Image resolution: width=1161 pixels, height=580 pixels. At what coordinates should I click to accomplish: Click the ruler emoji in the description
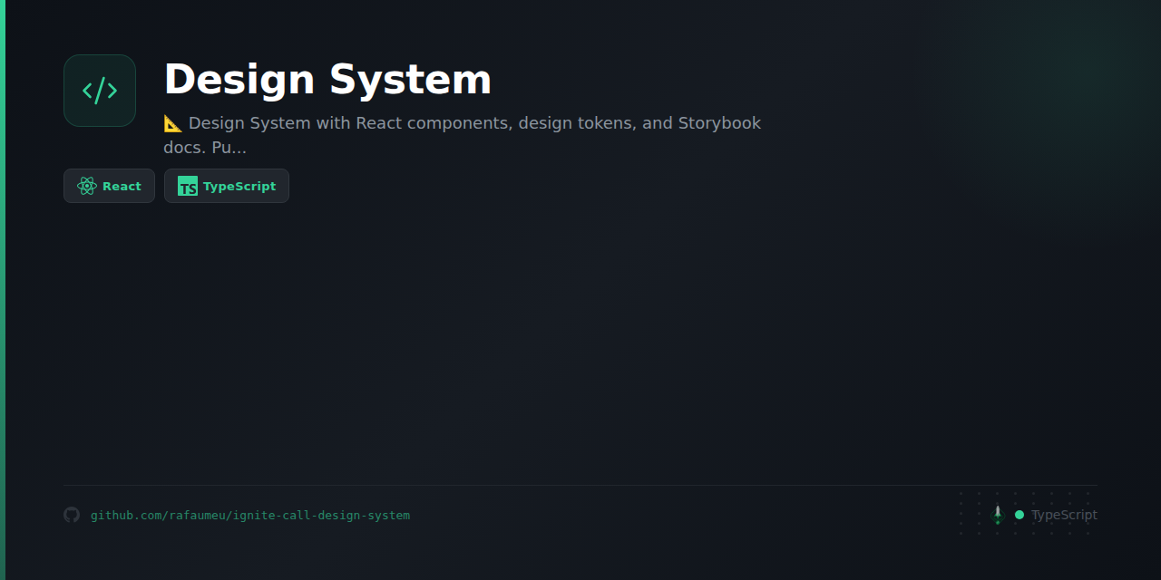pos(173,123)
